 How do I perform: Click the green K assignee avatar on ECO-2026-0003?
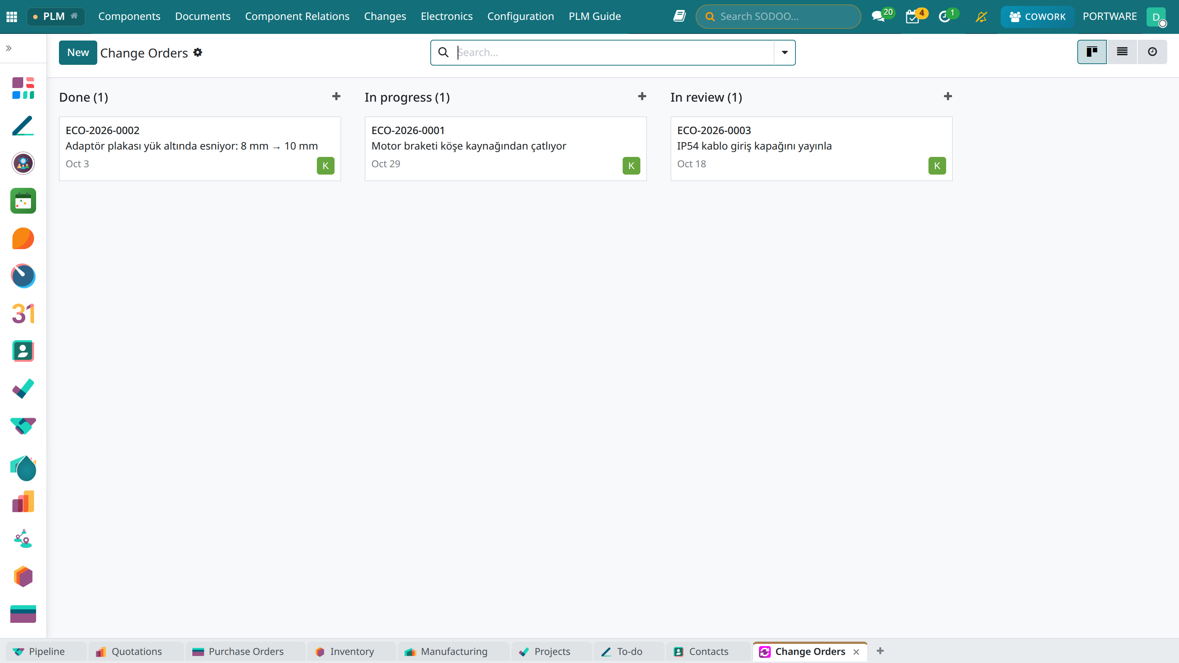pyautogui.click(x=937, y=166)
